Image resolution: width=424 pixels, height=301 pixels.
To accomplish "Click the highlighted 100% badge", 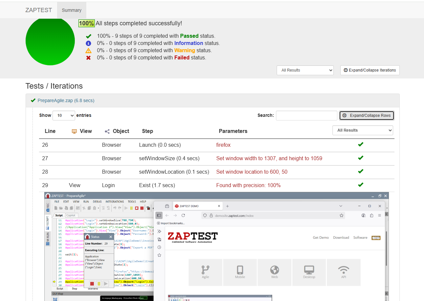I will point(86,23).
